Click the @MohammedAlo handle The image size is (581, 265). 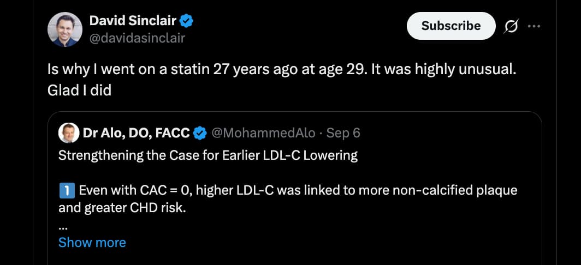click(x=263, y=132)
